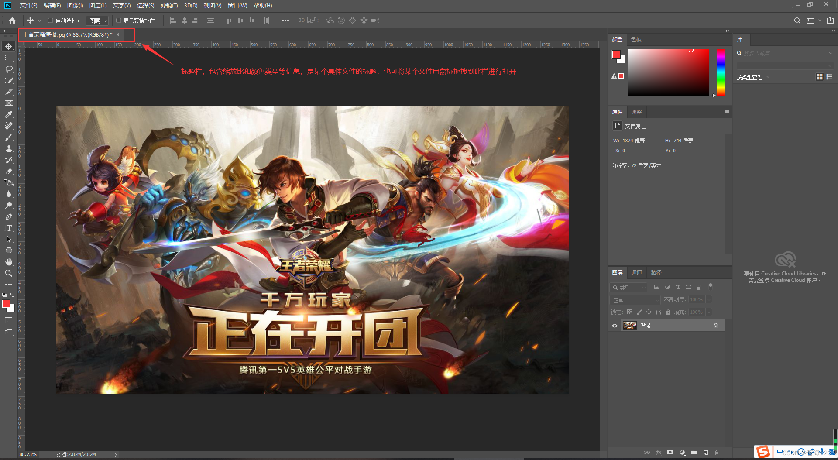838x460 pixels.
Task: Switch to the 通道 tab
Action: pos(636,272)
